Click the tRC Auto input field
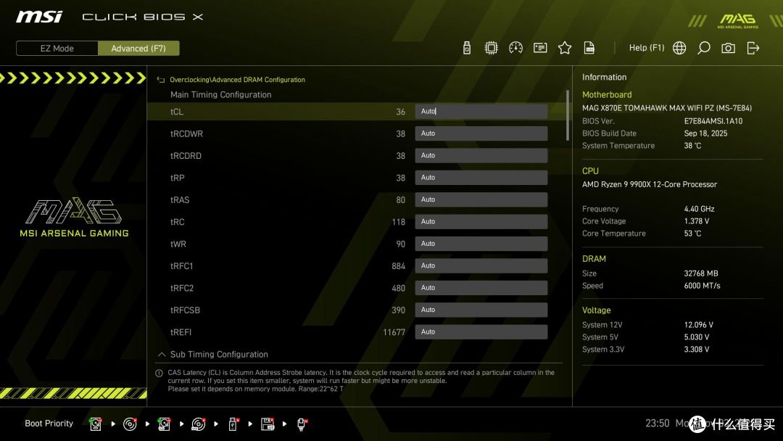Viewport: 783px width, 441px height. click(481, 221)
